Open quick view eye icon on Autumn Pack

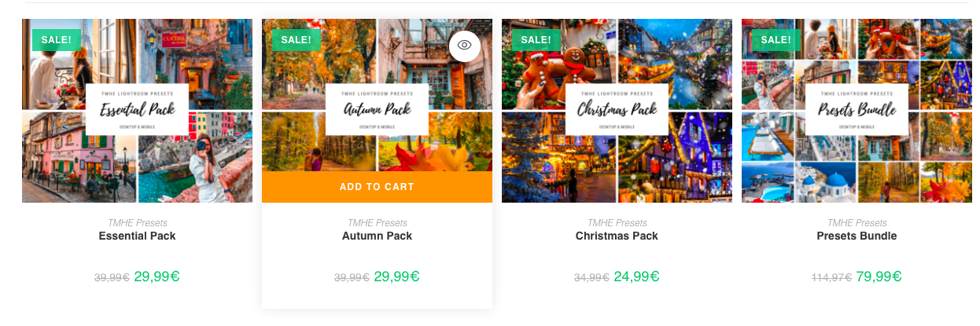coord(465,46)
